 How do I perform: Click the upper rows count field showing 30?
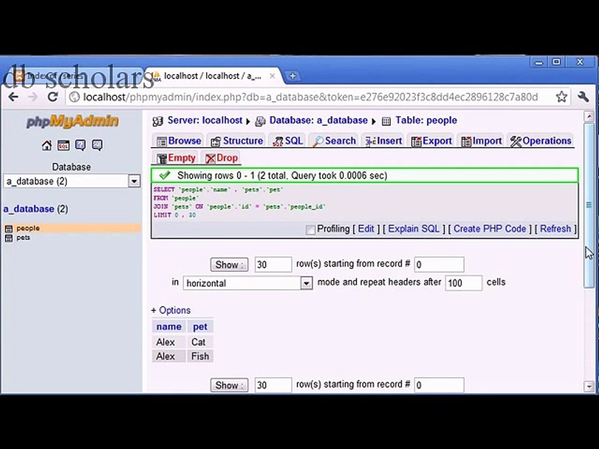coord(273,264)
